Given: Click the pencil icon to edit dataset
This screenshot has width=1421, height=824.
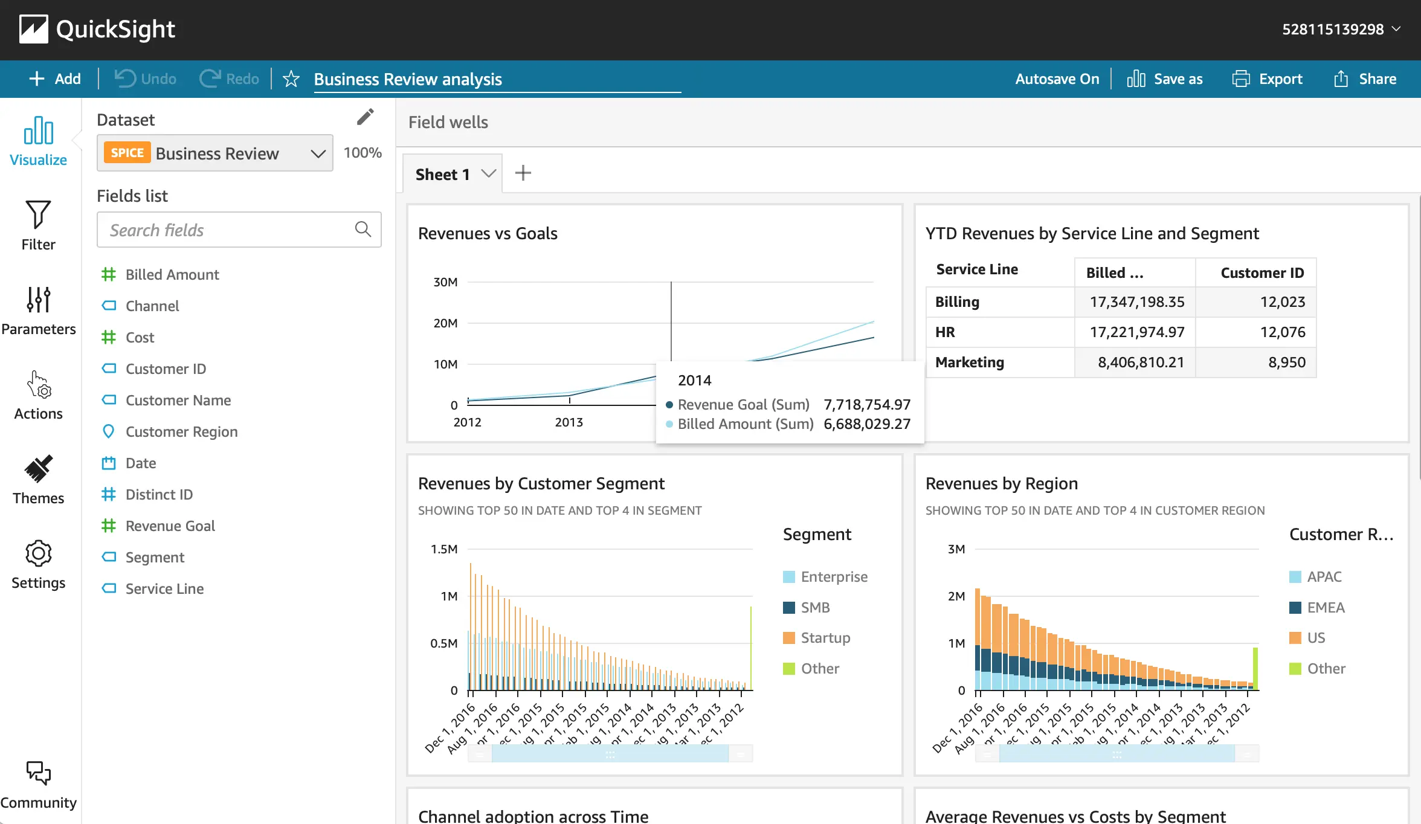Looking at the screenshot, I should point(365,117).
